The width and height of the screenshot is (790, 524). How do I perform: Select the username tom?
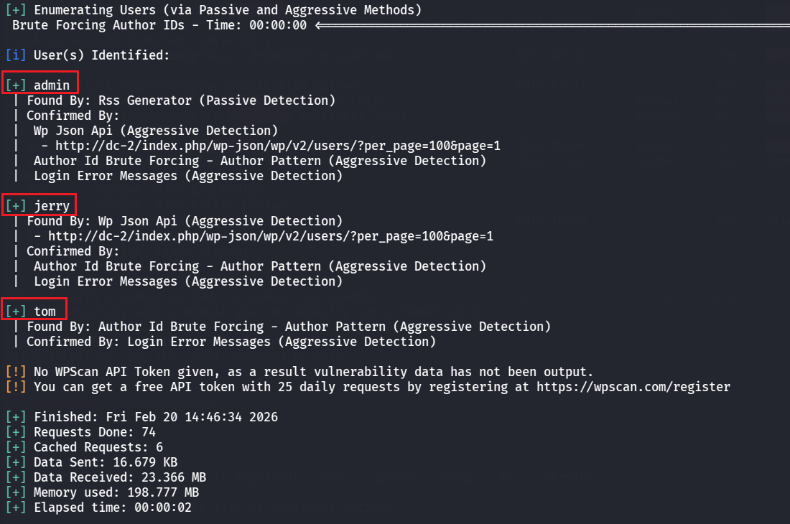pos(45,312)
